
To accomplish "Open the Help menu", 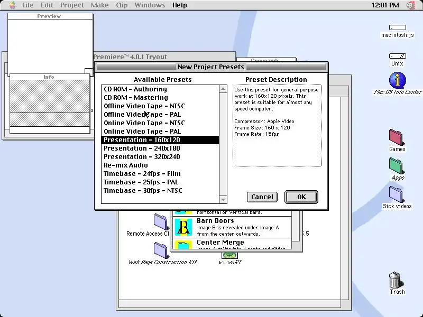I will (179, 5).
